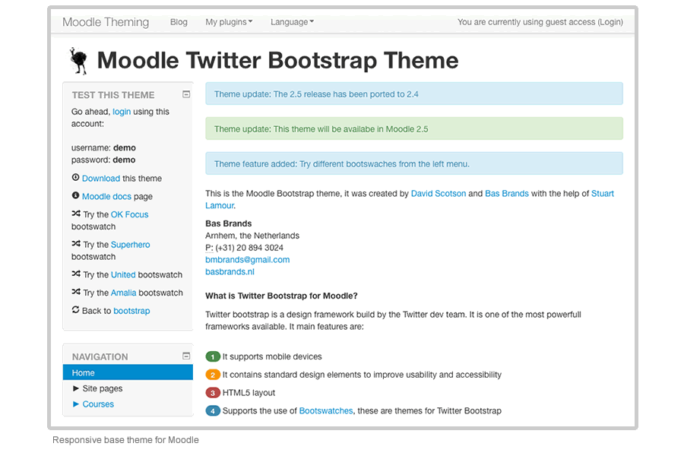Click the green number 1 badge
The width and height of the screenshot is (684, 456).
pos(213,356)
